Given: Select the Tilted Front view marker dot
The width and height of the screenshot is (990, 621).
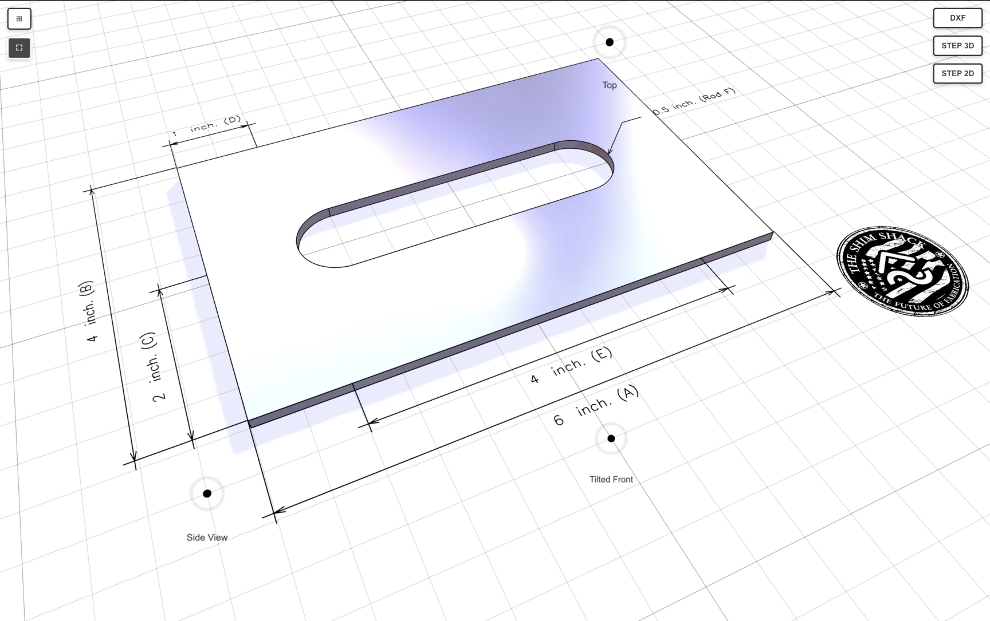Looking at the screenshot, I should (611, 438).
